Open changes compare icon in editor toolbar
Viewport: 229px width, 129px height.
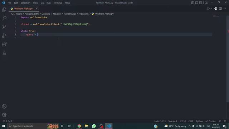click(215, 9)
